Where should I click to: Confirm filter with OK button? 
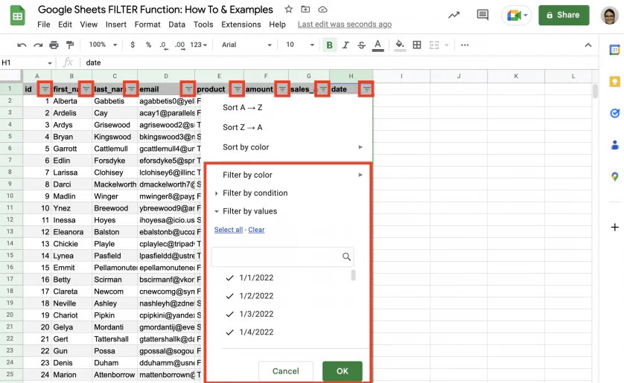pyautogui.click(x=343, y=371)
